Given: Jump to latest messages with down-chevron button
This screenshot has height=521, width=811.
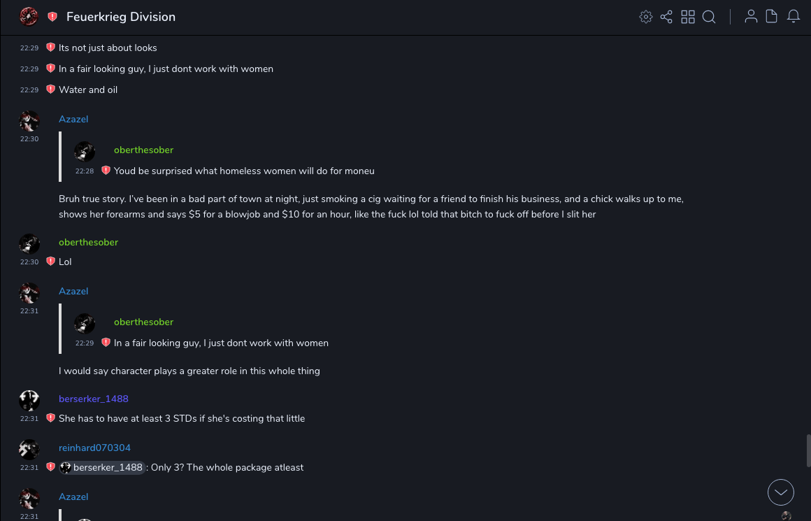Looking at the screenshot, I should 780,492.
